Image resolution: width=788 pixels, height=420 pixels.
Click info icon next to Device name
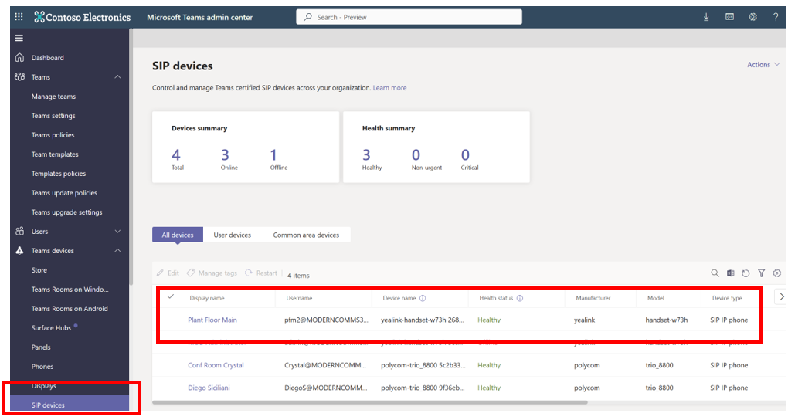[x=423, y=298]
